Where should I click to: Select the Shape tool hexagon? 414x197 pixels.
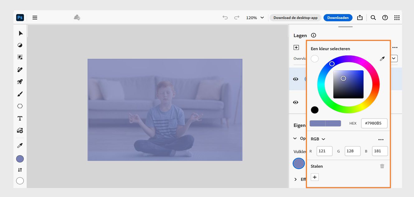click(20, 106)
